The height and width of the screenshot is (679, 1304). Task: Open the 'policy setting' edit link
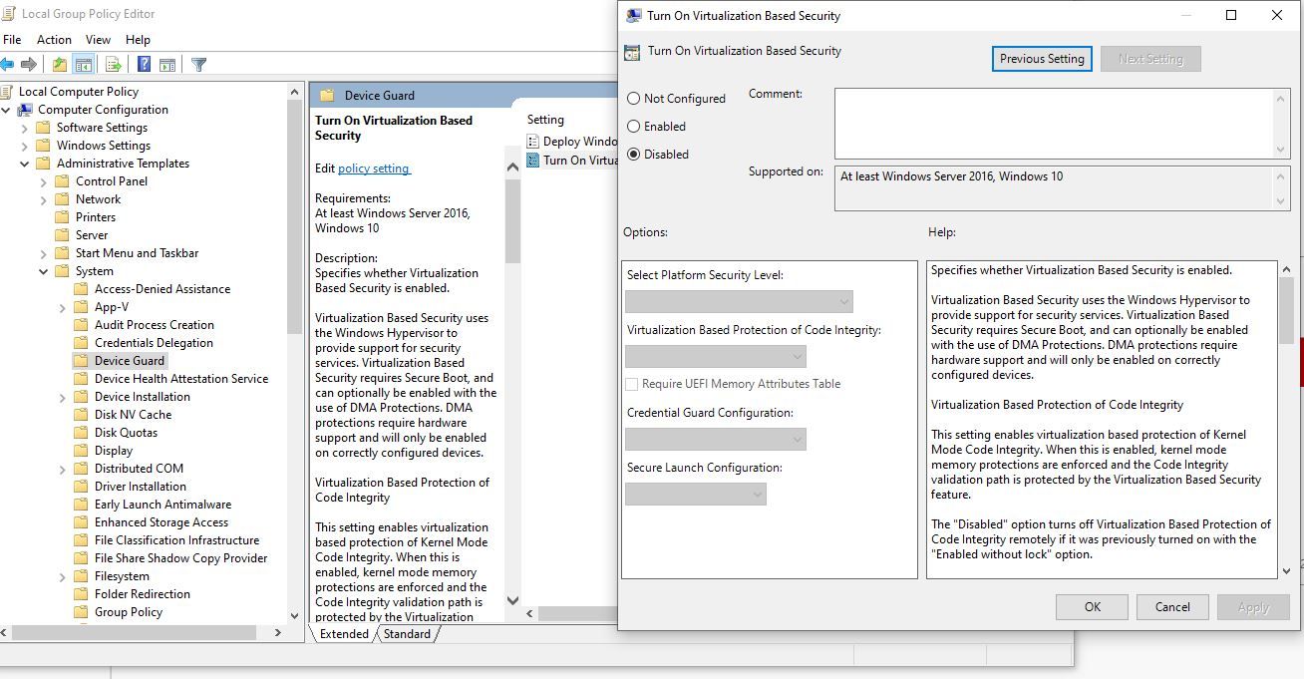coord(374,169)
